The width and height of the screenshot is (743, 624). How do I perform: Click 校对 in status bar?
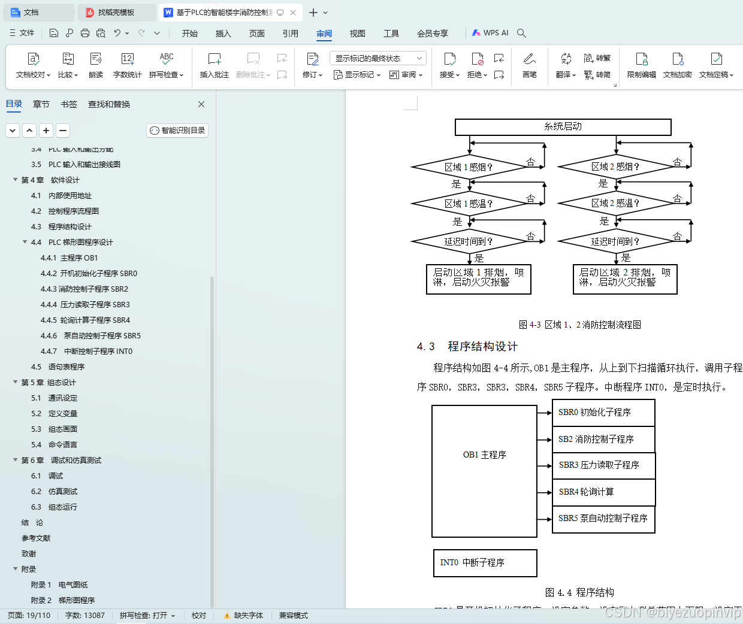click(199, 615)
